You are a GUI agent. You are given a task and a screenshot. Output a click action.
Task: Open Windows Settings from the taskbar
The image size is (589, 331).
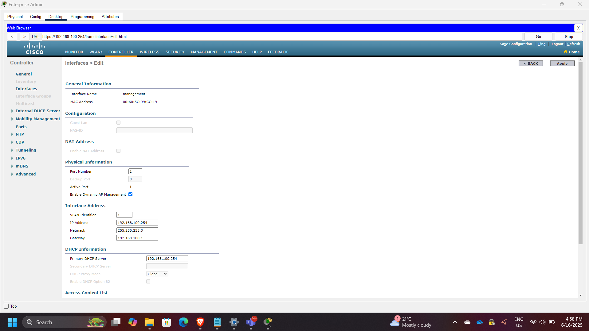pyautogui.click(x=234, y=322)
